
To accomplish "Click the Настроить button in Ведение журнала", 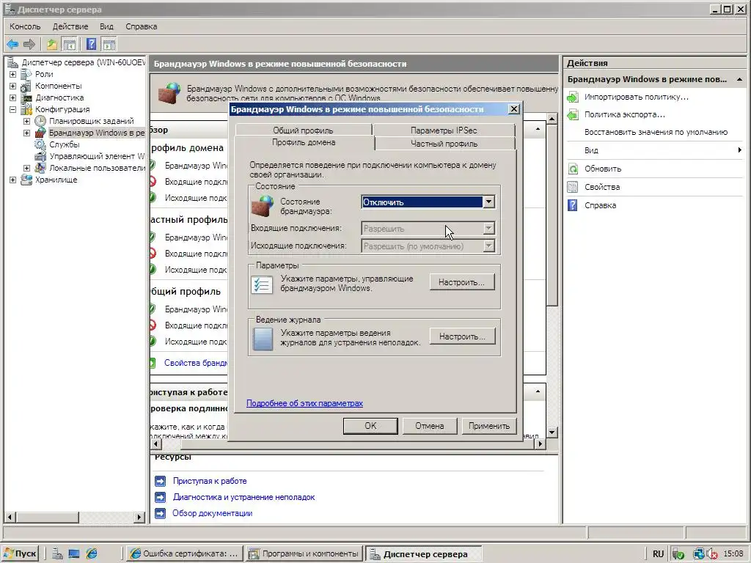I will (x=462, y=336).
